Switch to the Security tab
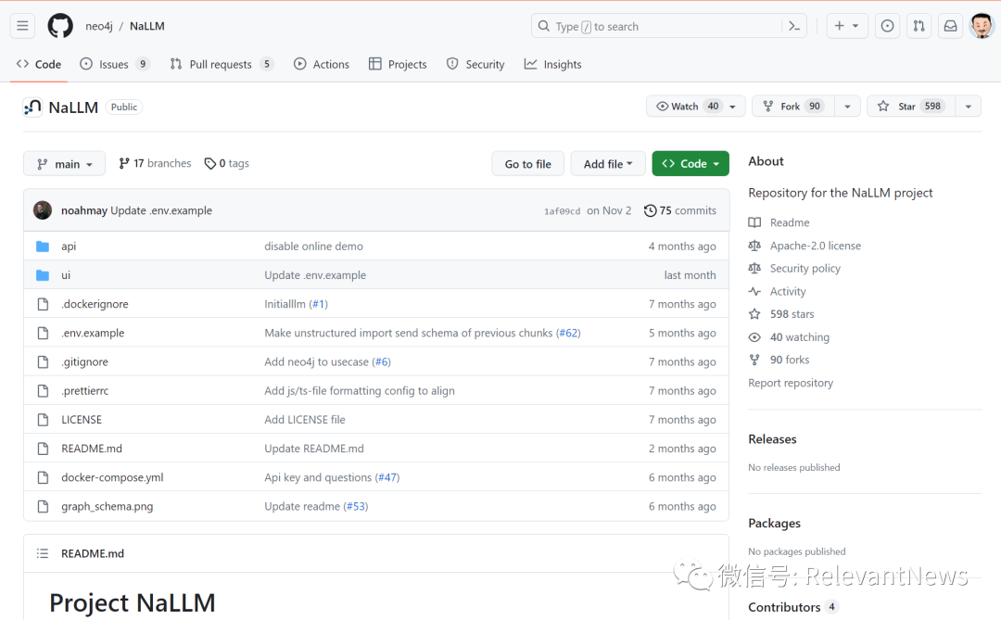Image resolution: width=1001 pixels, height=620 pixels. pyautogui.click(x=475, y=64)
